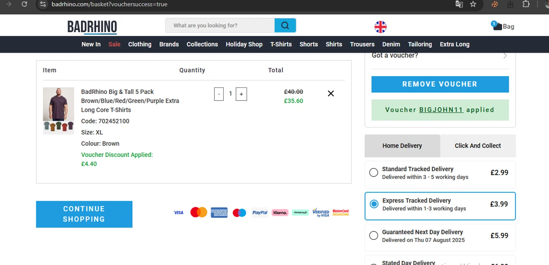Click the Size: XL text

(92, 132)
